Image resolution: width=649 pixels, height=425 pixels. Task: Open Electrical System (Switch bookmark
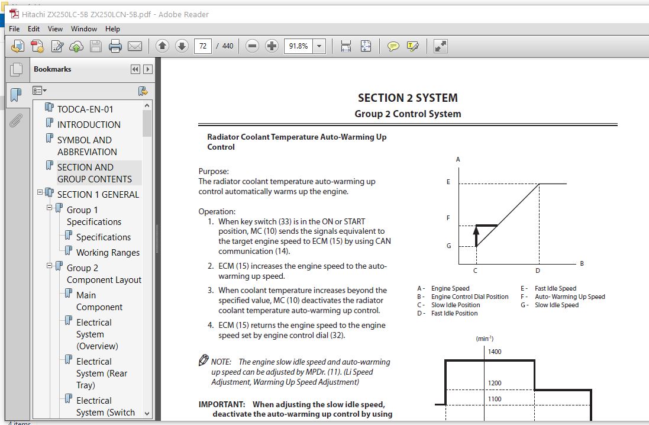105,407
